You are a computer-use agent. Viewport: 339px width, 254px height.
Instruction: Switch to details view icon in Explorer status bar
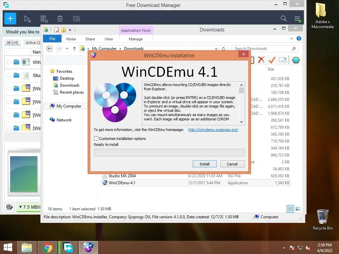click(290, 209)
